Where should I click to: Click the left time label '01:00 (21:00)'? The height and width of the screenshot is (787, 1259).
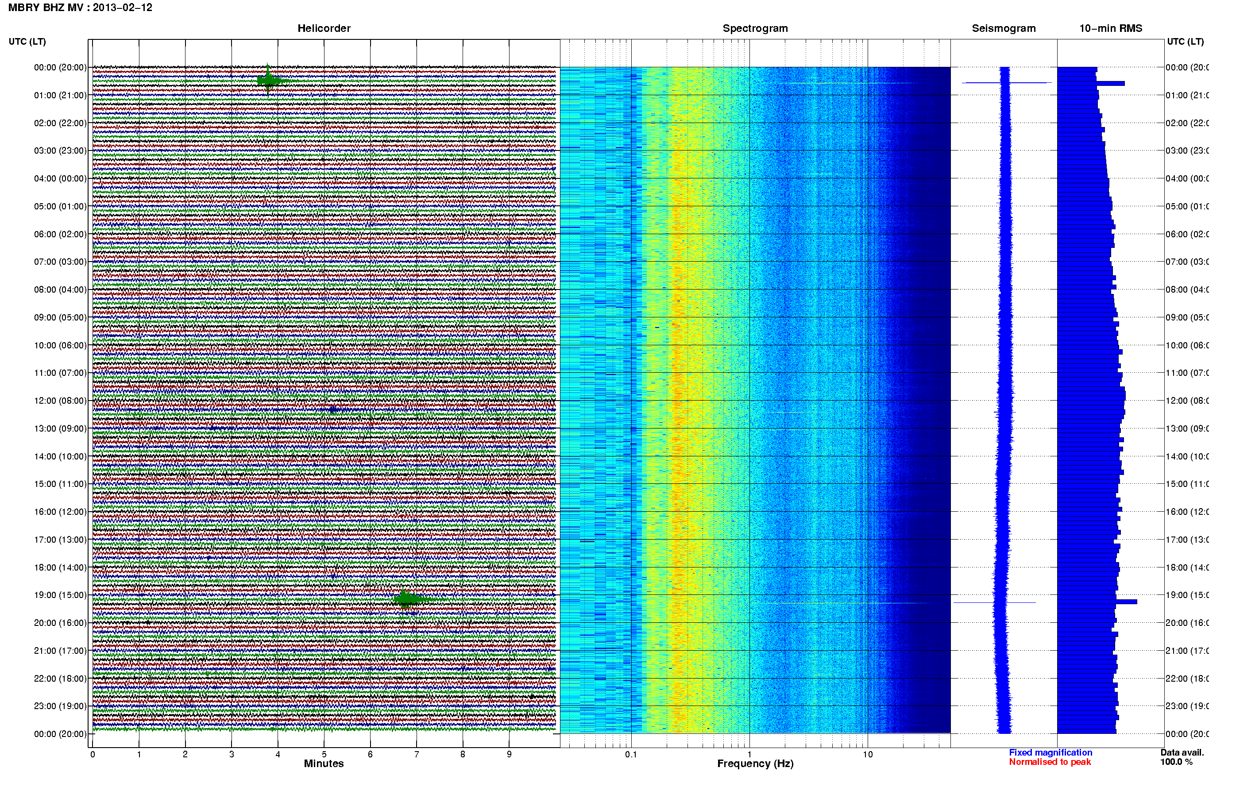60,95
